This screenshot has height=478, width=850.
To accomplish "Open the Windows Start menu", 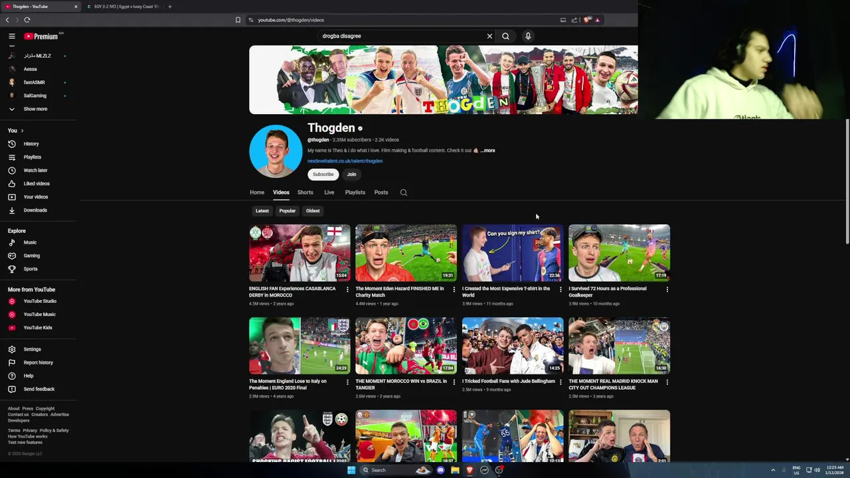I will pos(351,470).
